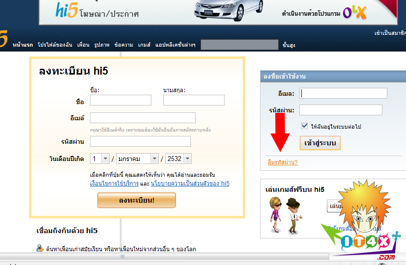Click the 'โฆษณา/ประกาศ' banner text

point(109,13)
